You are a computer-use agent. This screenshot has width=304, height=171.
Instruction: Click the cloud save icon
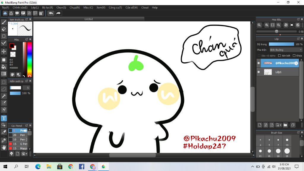[x=5, y=13]
